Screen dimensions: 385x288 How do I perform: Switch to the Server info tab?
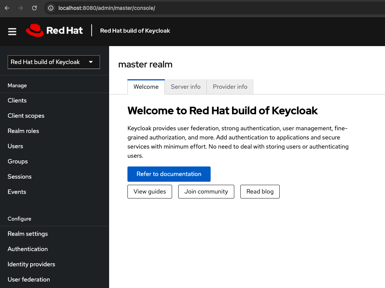[x=185, y=86]
